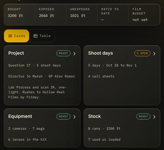Switch to the Table view
Screen dimensions: 164x150
[42, 36]
